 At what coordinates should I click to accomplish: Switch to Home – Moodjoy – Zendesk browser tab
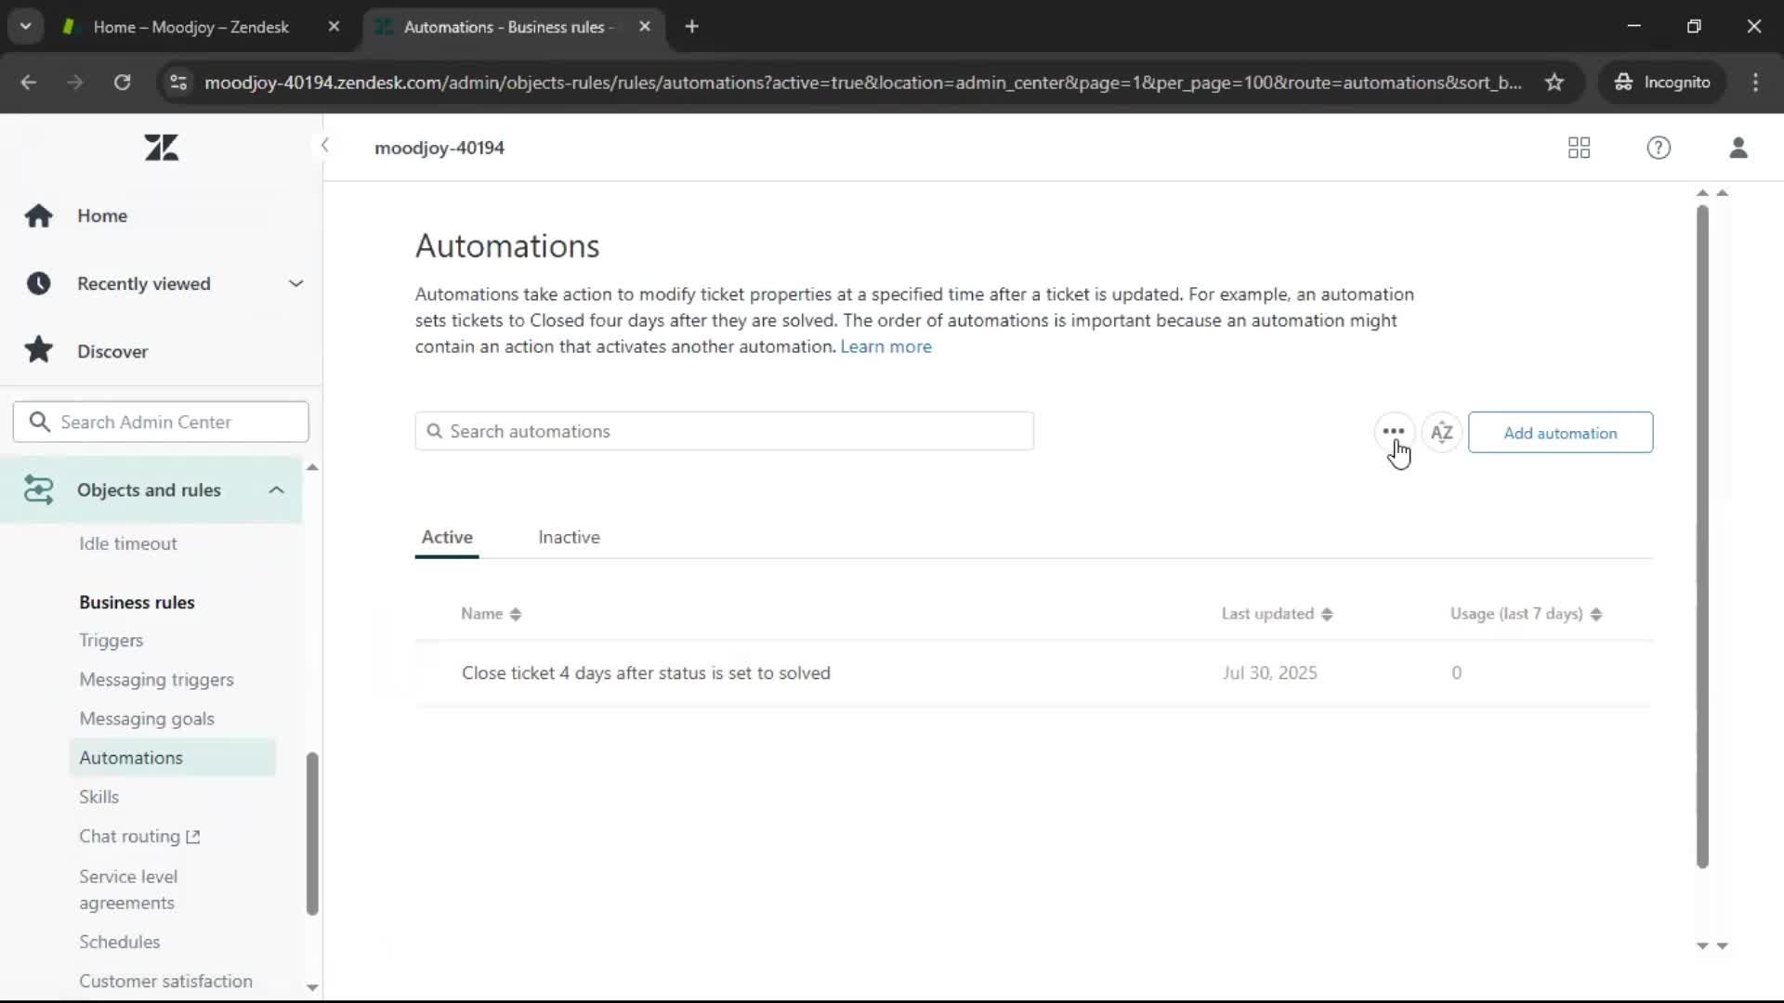click(x=190, y=27)
